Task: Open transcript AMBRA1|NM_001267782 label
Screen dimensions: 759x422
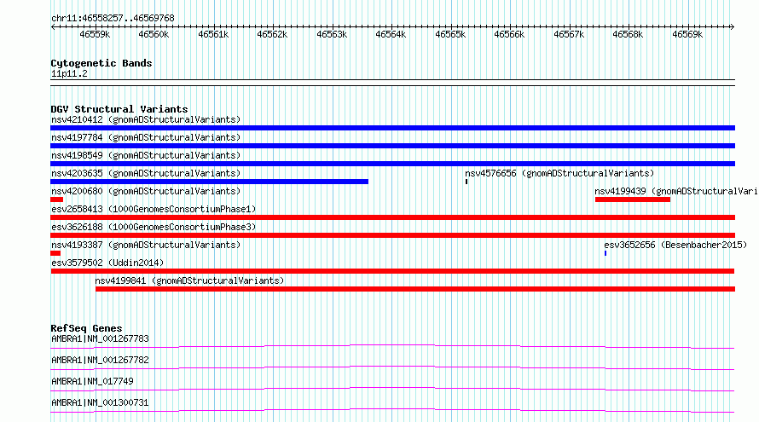Action: (x=100, y=360)
